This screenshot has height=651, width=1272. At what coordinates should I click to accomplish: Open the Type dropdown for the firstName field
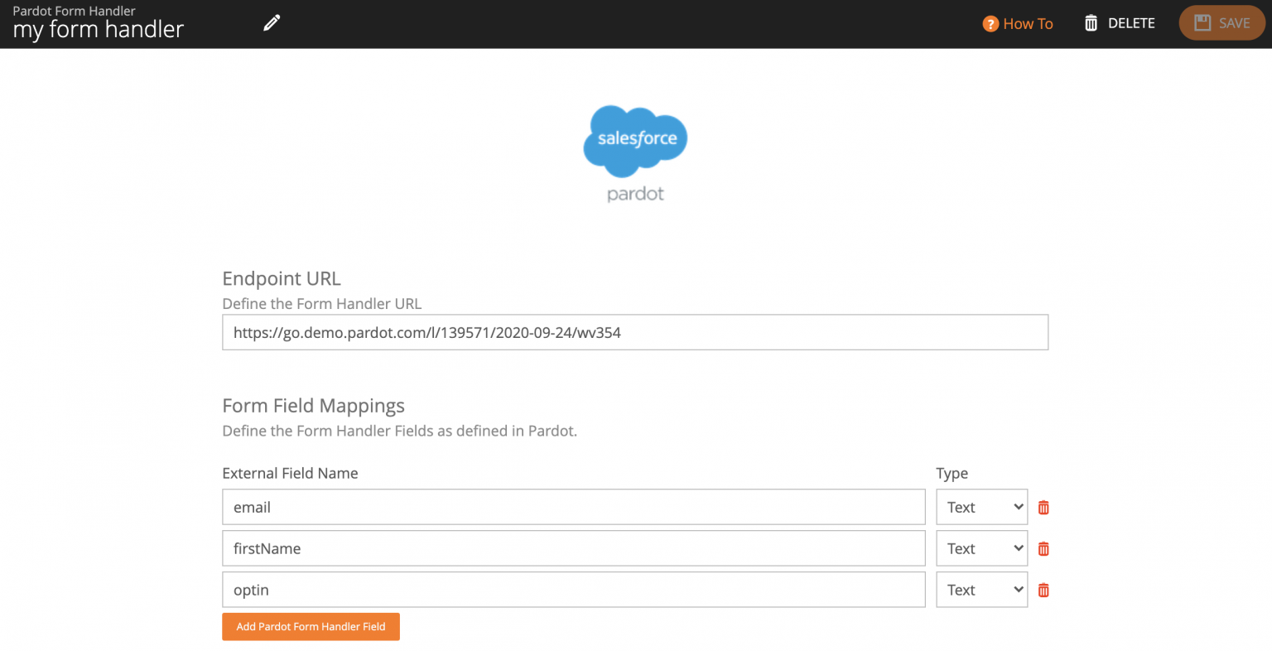point(981,548)
